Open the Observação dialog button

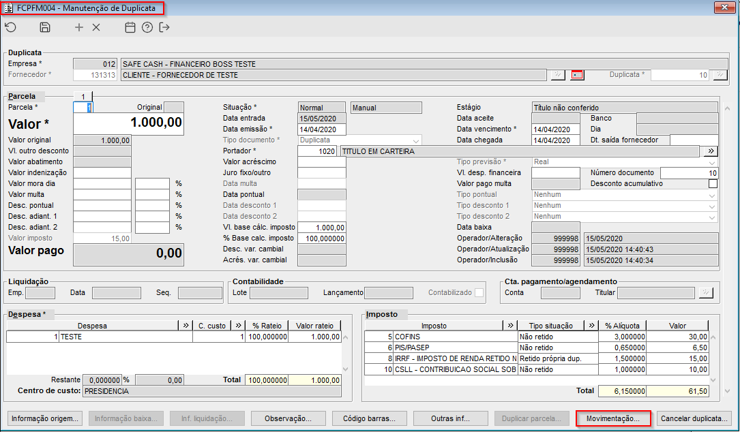[288, 419]
